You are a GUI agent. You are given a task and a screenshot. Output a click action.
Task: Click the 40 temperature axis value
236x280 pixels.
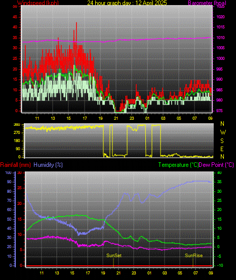pyautogui.click(x=219, y=172)
